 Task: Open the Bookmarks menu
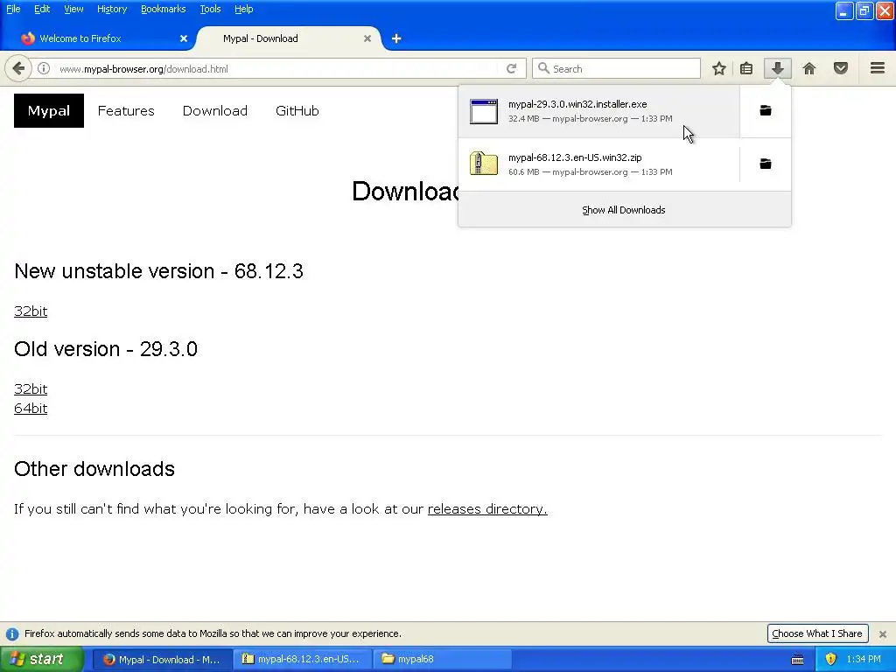pos(163,9)
